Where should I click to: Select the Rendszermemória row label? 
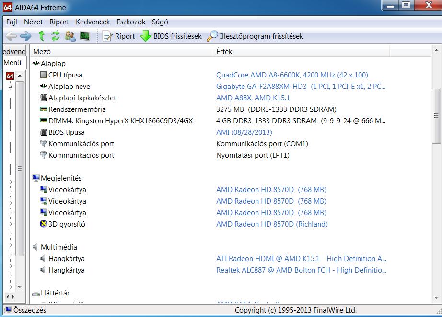[x=77, y=109]
